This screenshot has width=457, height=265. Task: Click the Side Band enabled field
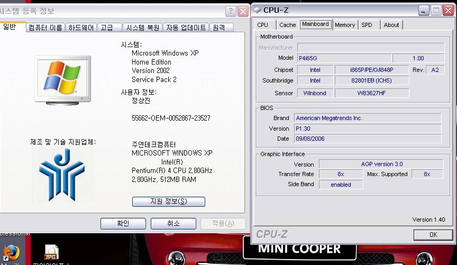pos(341,185)
